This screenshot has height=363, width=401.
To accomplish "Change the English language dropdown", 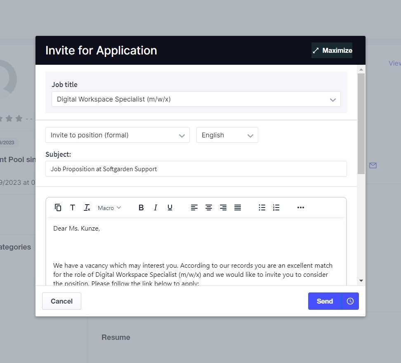I will tap(227, 135).
